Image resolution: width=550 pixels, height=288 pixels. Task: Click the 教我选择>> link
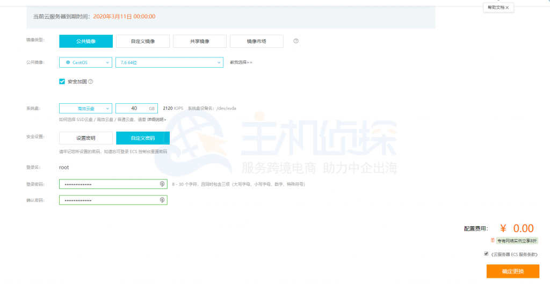pos(241,62)
